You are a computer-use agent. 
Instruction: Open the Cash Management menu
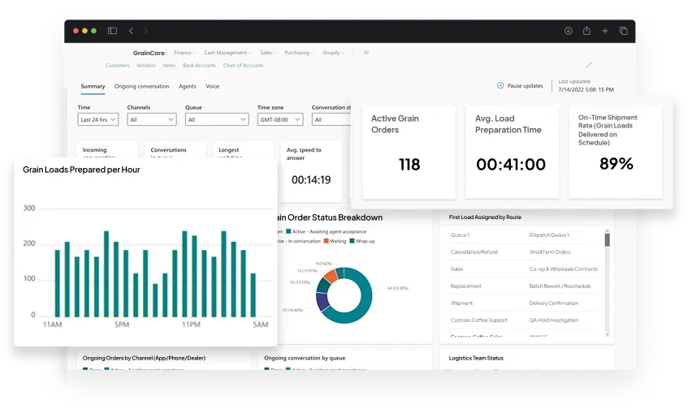click(227, 53)
